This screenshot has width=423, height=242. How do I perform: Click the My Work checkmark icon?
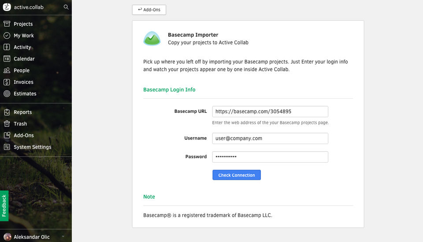[7, 36]
